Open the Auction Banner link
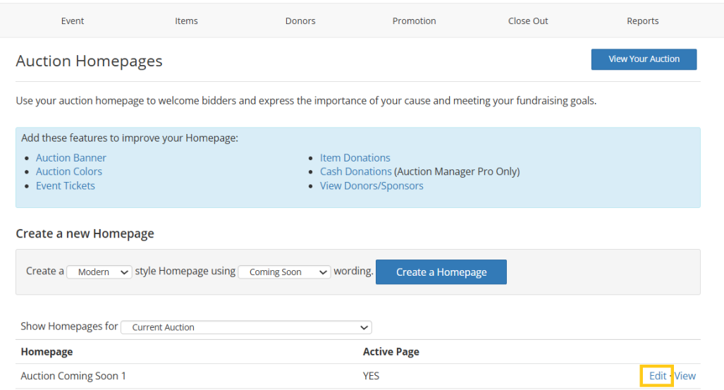This screenshot has height=390, width=724. tap(71, 157)
